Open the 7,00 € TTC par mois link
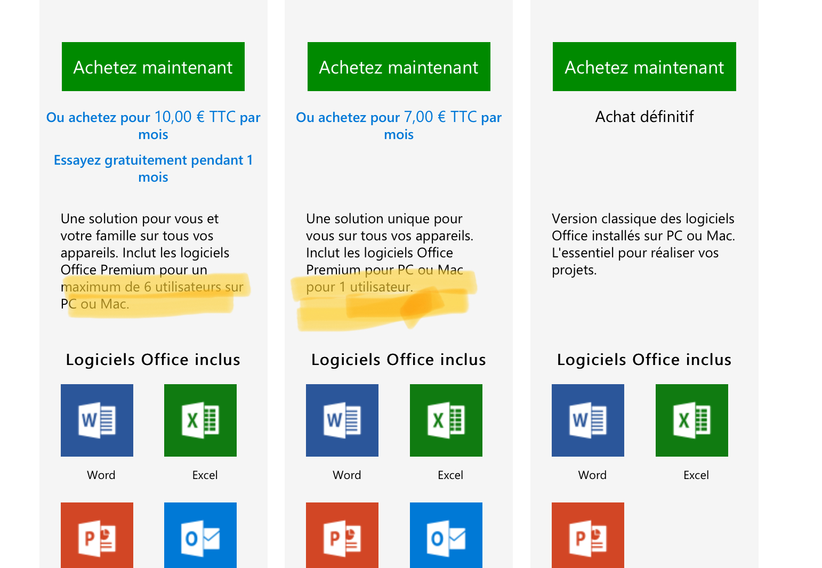Screen dimensions: 822x568 click(399, 125)
